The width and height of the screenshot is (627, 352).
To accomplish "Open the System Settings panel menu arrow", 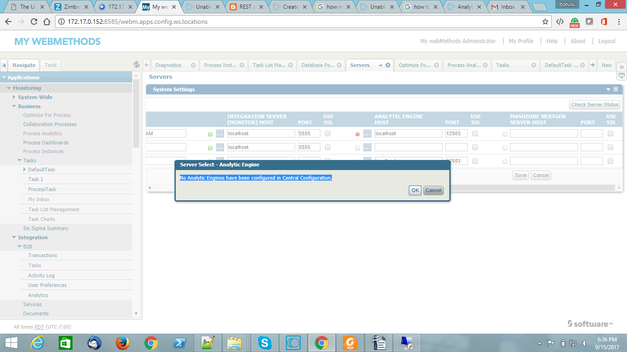I will tap(609, 89).
